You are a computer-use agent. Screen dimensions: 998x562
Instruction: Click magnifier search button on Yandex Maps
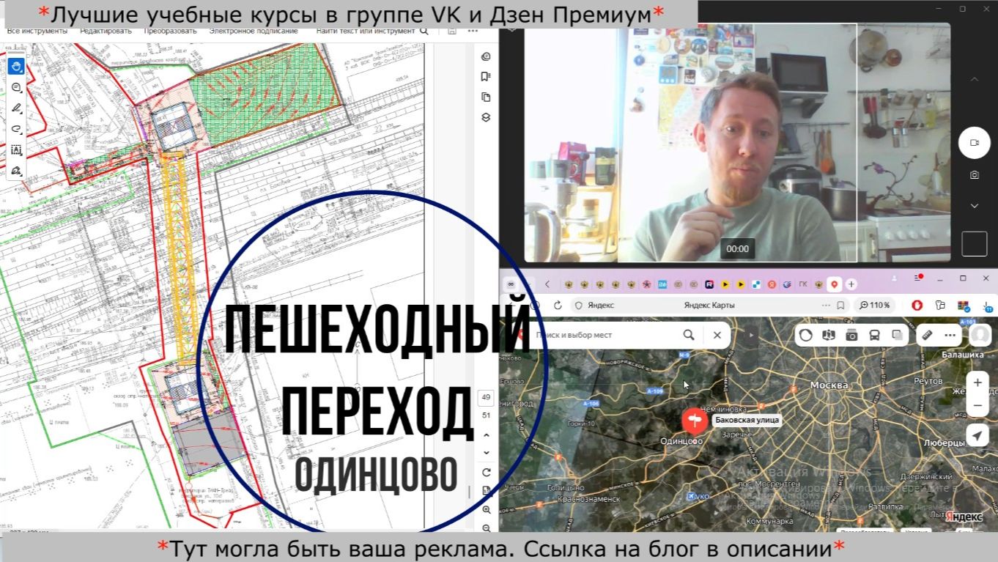pos(689,335)
